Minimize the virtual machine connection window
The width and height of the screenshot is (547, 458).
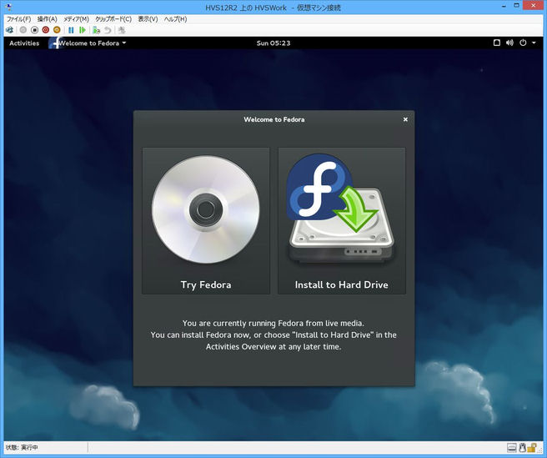click(x=504, y=6)
